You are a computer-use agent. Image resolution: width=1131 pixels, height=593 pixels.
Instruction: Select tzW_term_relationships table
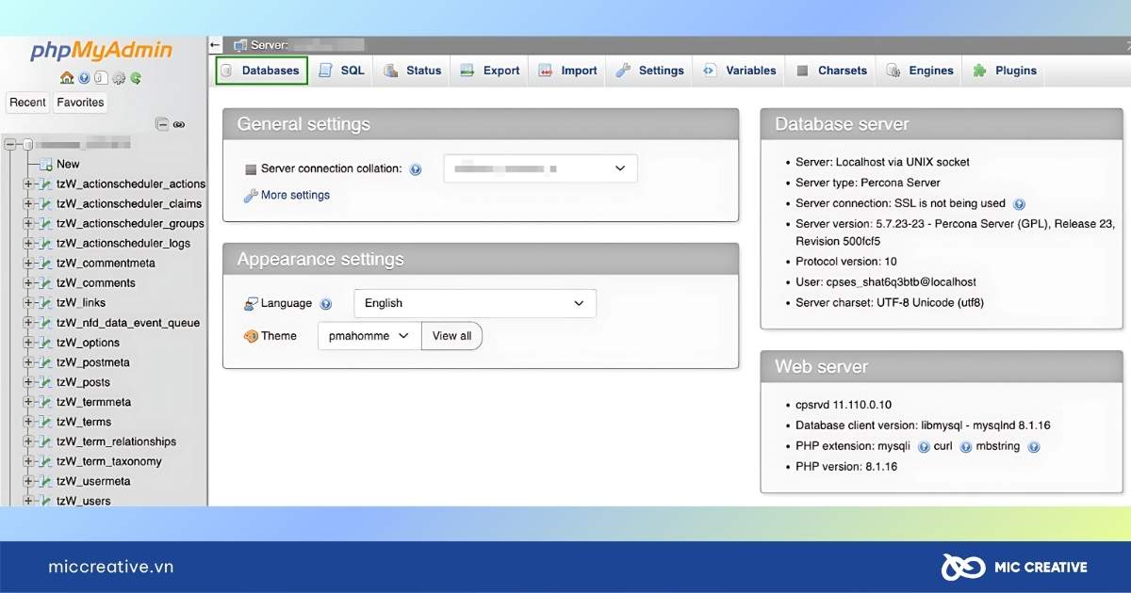(x=116, y=441)
